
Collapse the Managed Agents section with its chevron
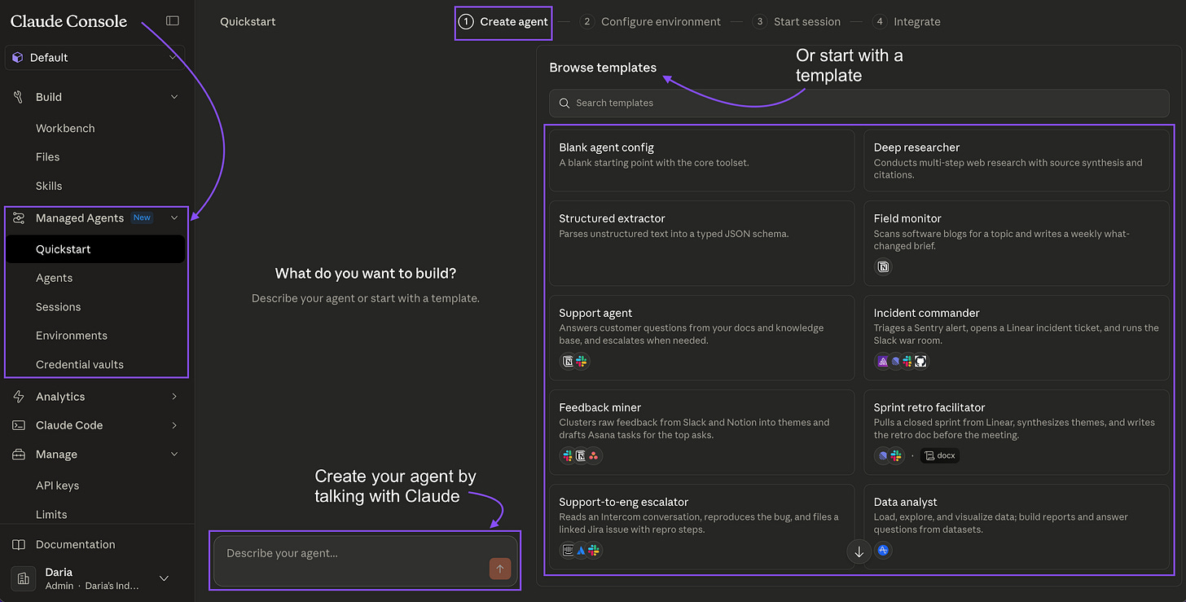tap(174, 218)
